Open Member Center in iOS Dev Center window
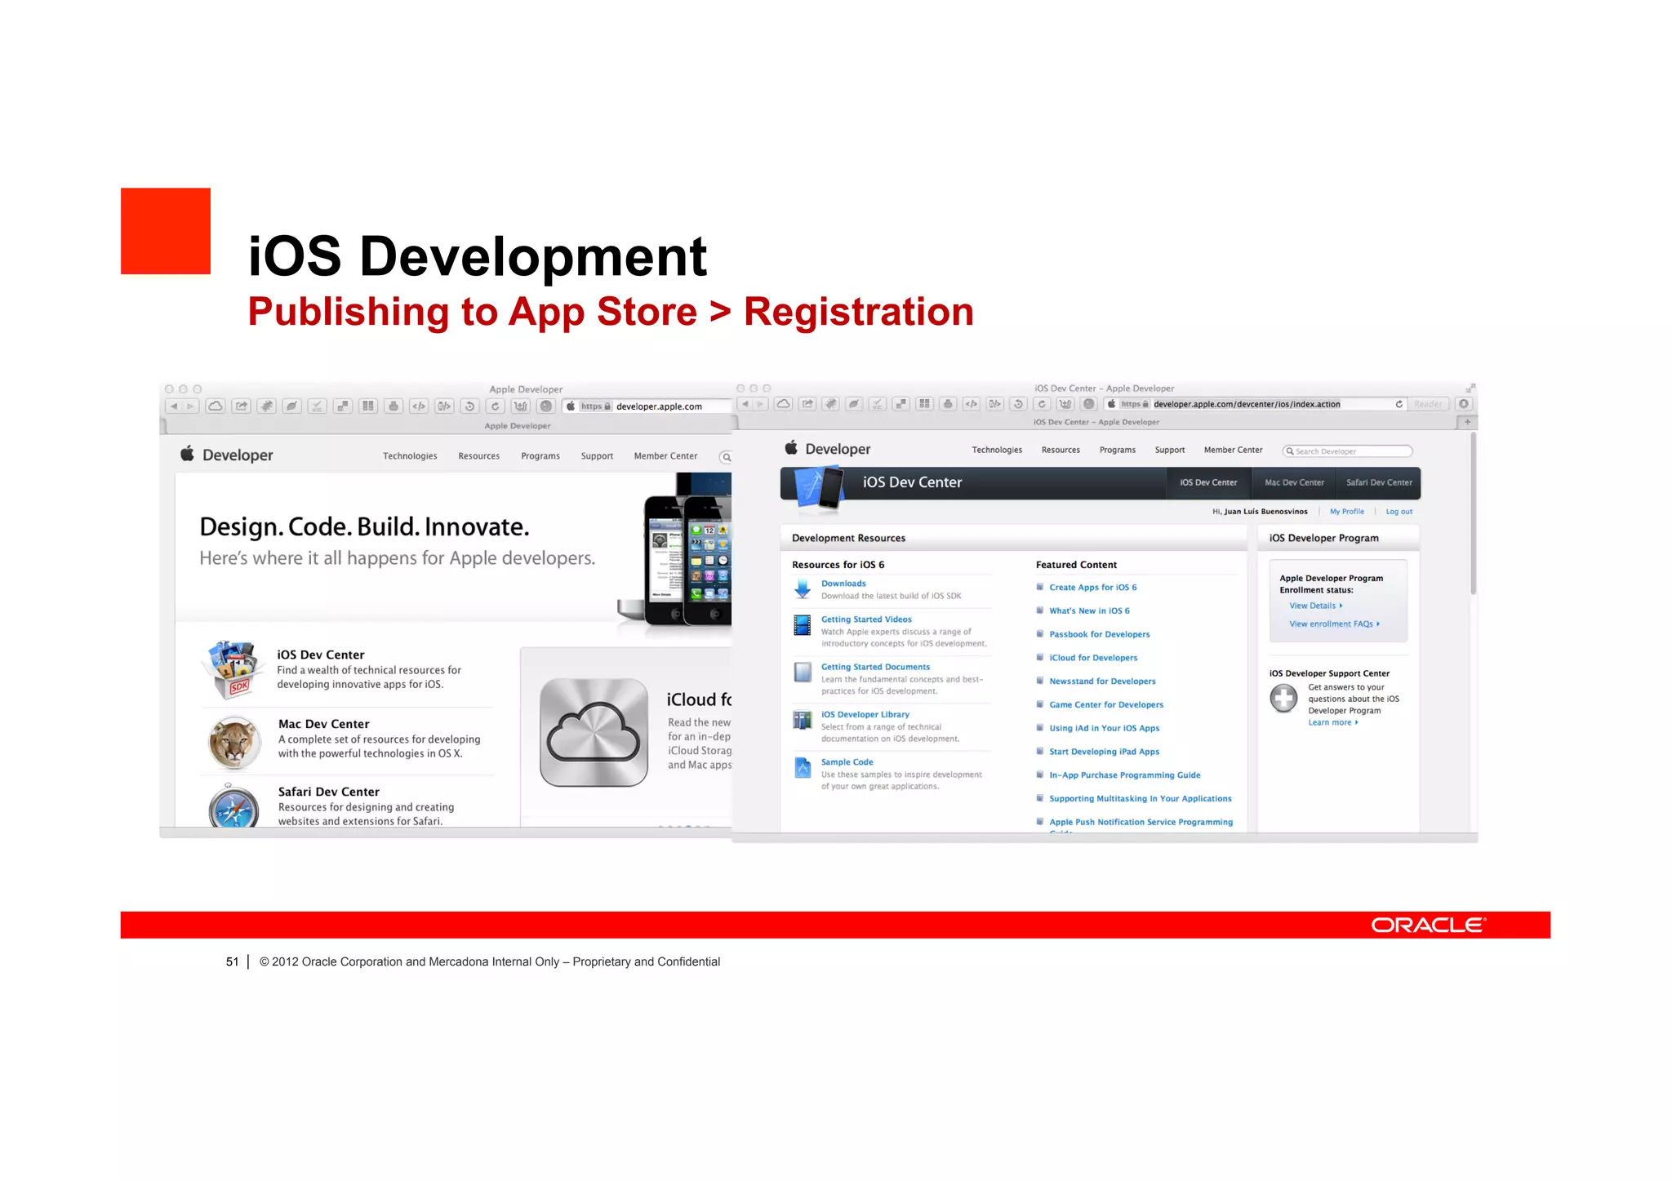This screenshot has height=1181, width=1672. point(1233,450)
